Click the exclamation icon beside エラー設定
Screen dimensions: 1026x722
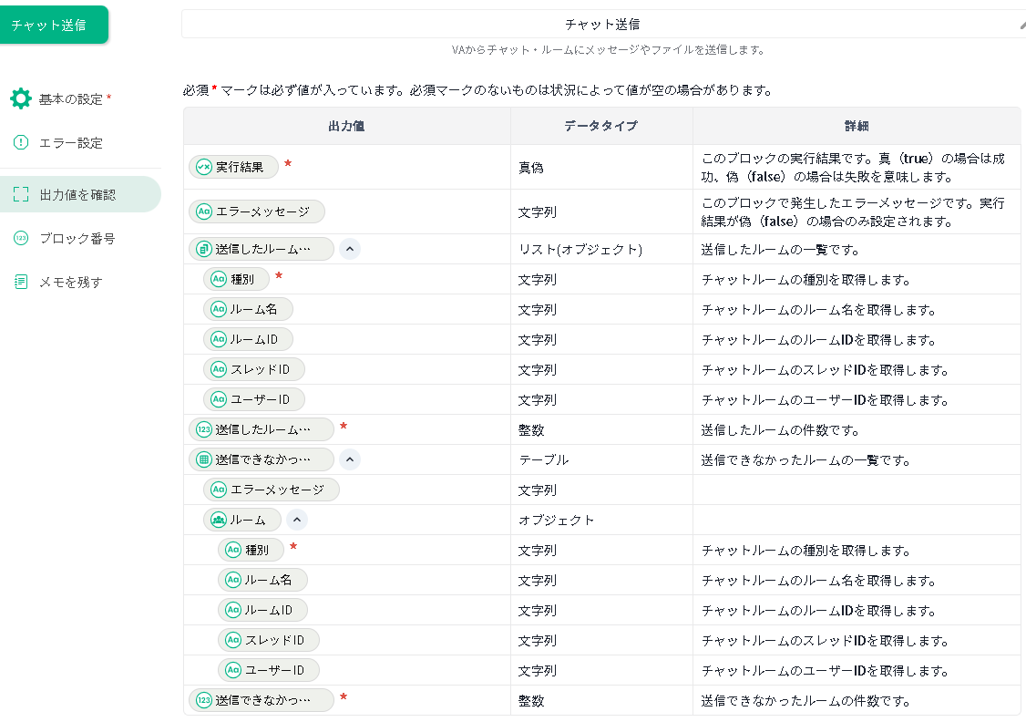pyautogui.click(x=21, y=143)
